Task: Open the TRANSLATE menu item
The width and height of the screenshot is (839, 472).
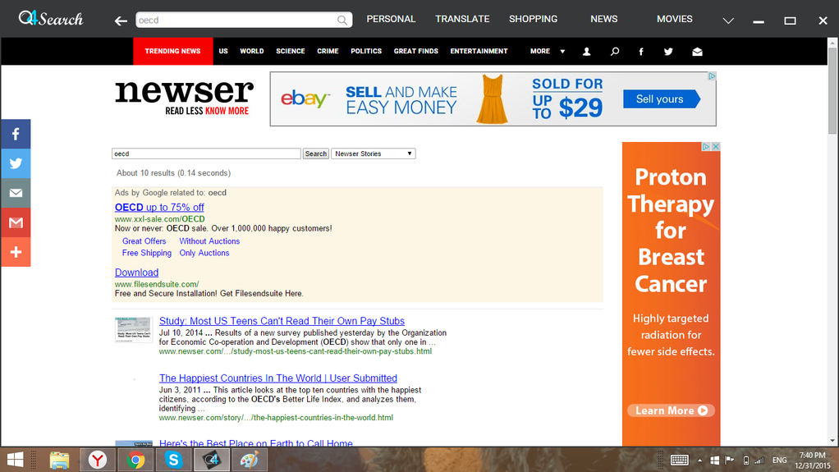Action: [x=462, y=19]
